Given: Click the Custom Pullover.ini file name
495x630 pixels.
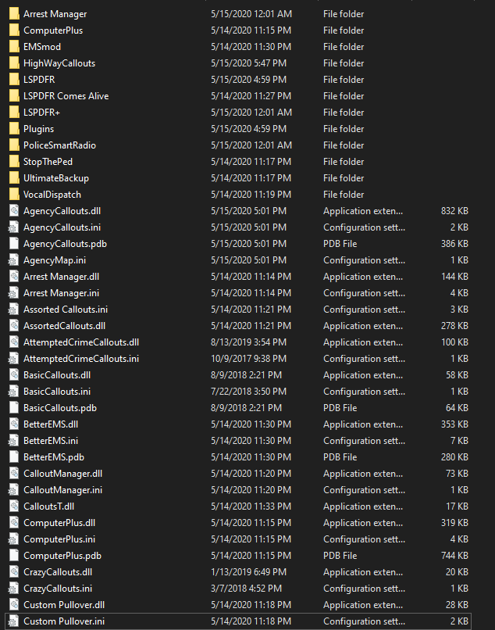Looking at the screenshot, I should click(x=64, y=621).
